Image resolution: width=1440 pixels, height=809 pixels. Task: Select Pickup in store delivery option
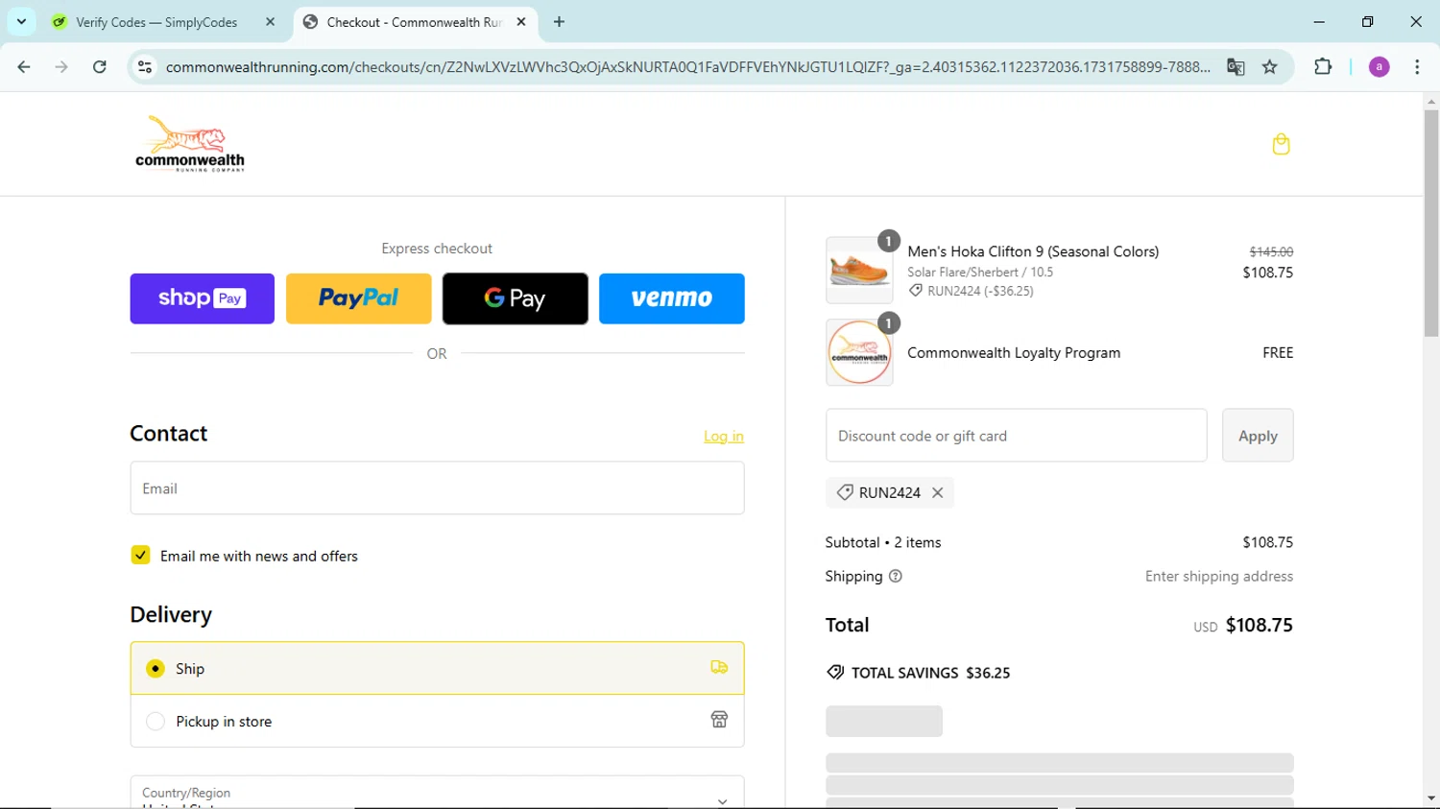pyautogui.click(x=437, y=721)
